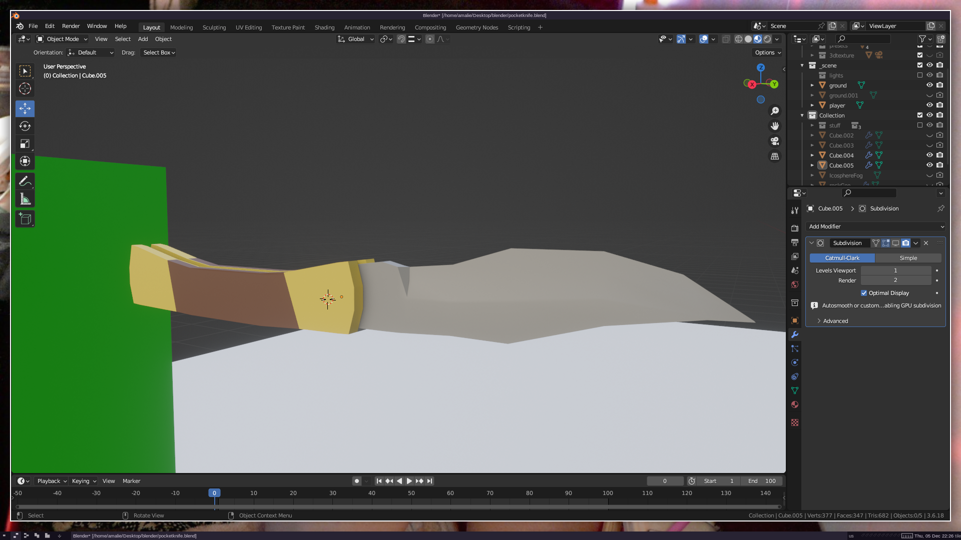The image size is (961, 540).
Task: Toggle camera view icon in viewport
Action: click(x=775, y=141)
